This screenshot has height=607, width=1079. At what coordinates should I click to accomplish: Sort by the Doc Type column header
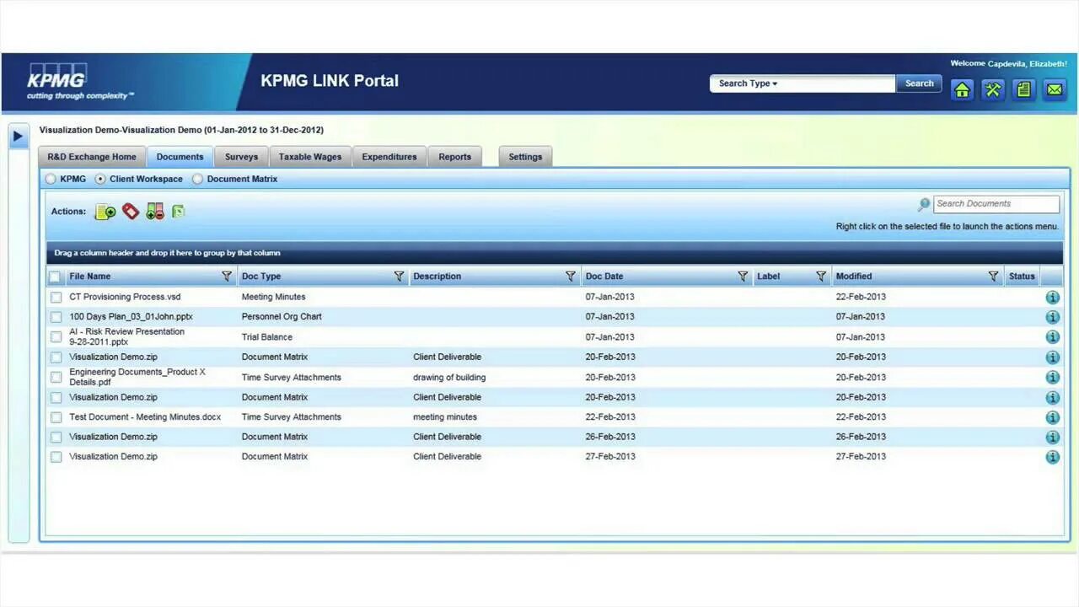(x=261, y=277)
